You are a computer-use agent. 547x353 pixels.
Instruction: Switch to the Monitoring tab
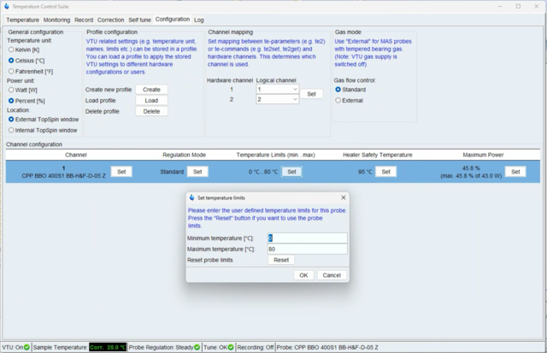pyautogui.click(x=56, y=19)
